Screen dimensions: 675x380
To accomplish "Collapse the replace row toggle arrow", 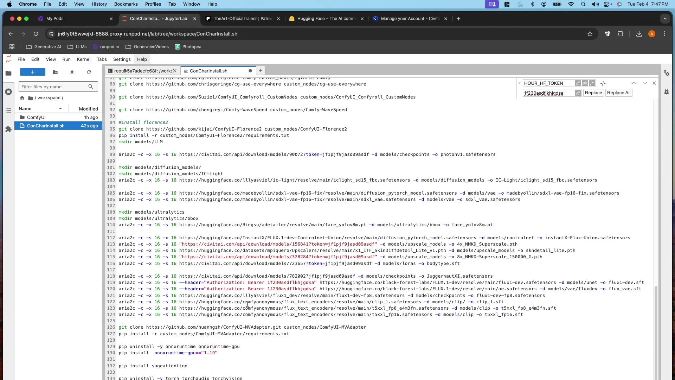I will pos(520,83).
